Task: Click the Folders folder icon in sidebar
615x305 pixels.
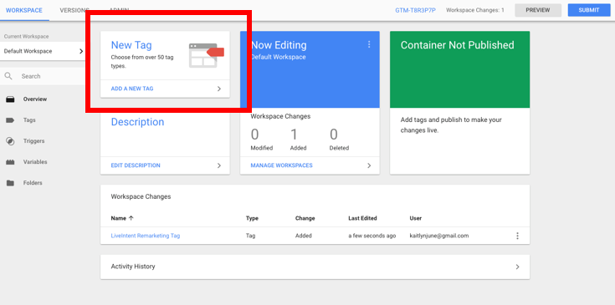Action: pos(10,183)
